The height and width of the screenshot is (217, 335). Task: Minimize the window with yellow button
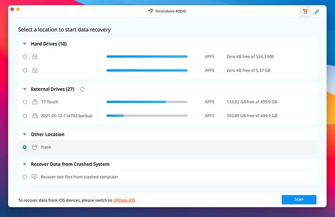tap(18, 9)
